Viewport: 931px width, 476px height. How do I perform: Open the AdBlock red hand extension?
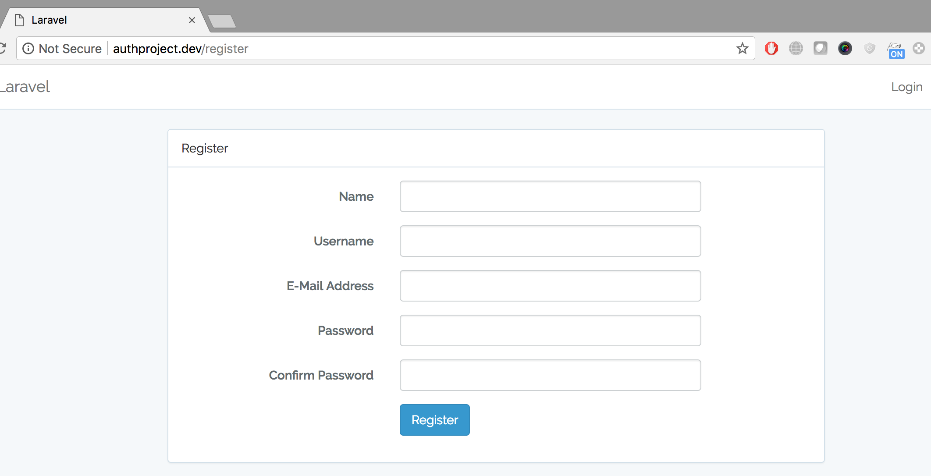click(x=771, y=48)
